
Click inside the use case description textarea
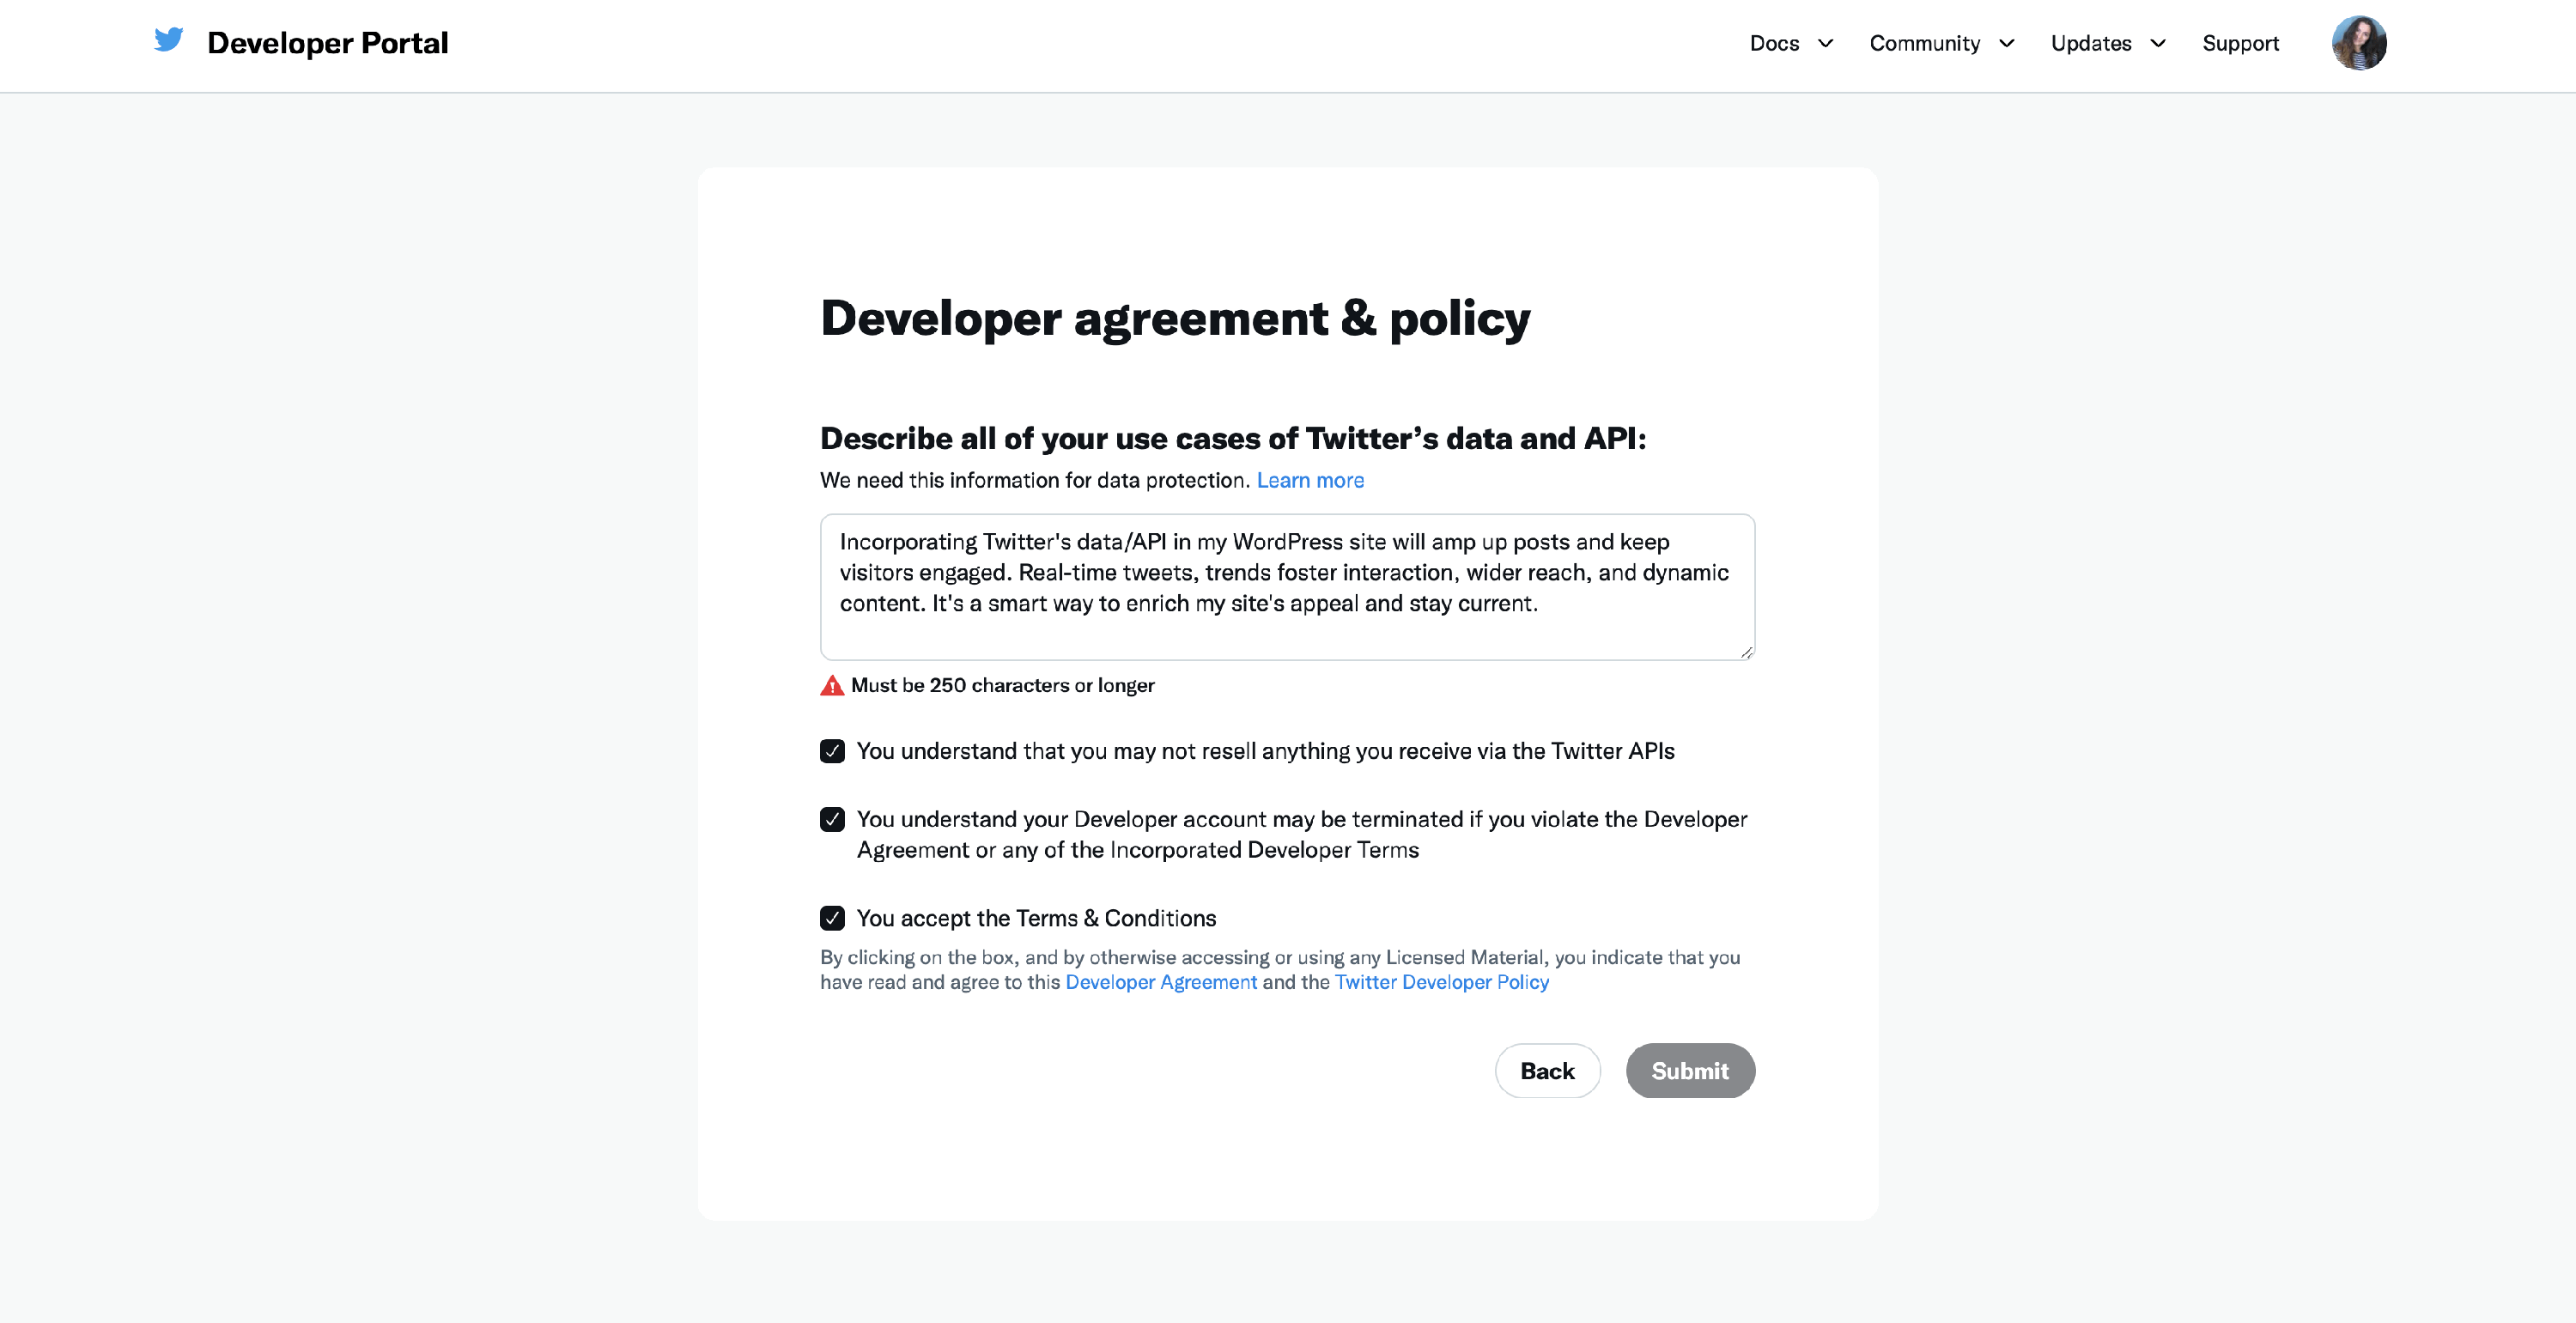[x=1286, y=586]
